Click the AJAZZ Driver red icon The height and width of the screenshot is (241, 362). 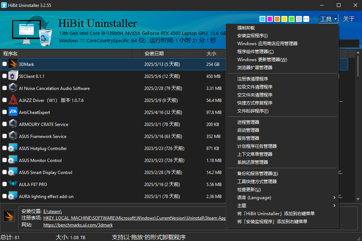[13, 100]
